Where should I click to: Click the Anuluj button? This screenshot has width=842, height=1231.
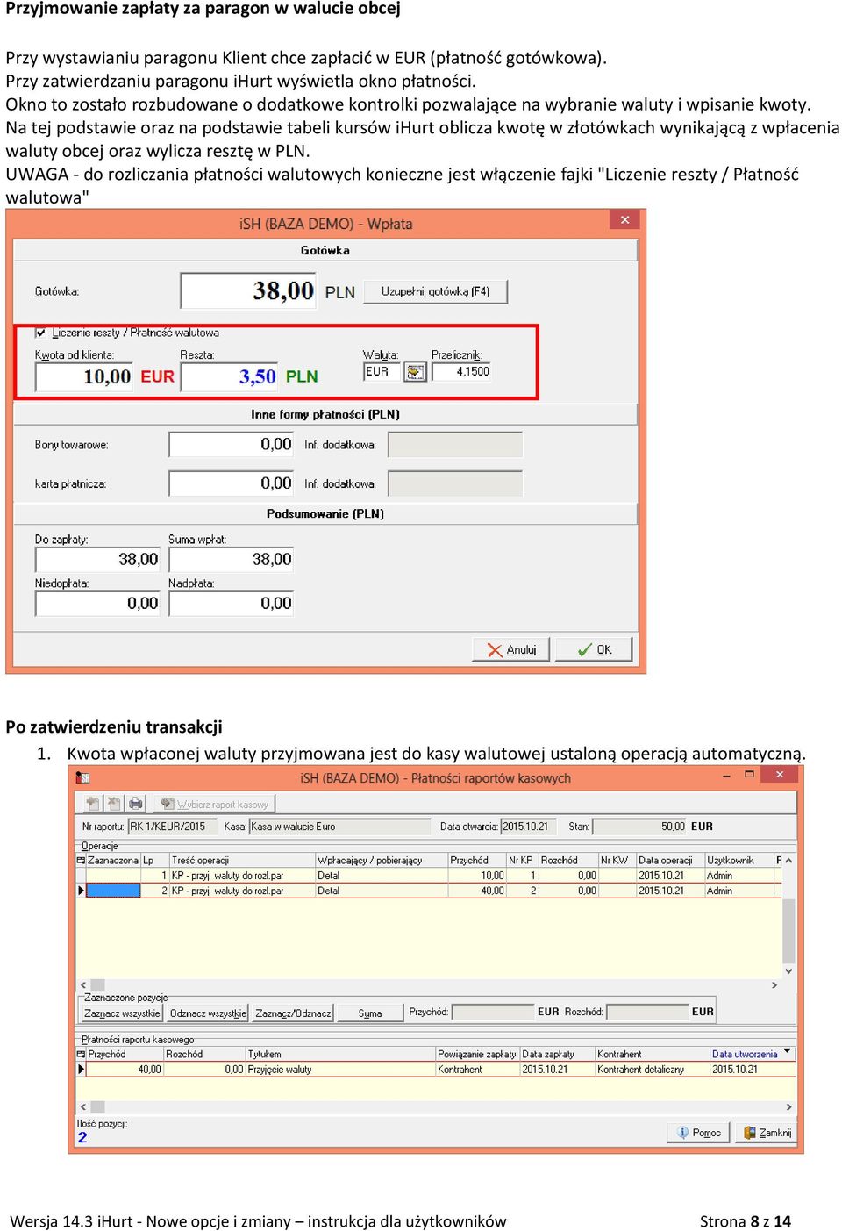point(510,649)
